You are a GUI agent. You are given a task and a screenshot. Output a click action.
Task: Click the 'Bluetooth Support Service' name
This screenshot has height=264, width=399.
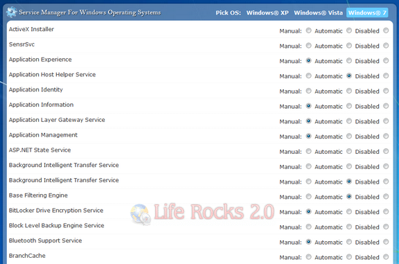pos(45,240)
